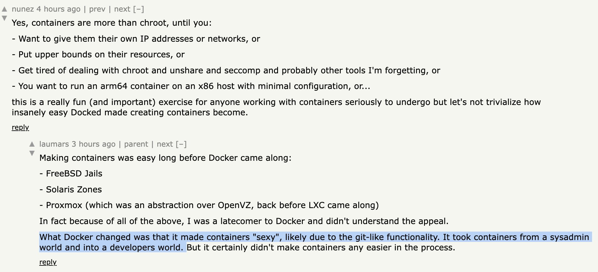Open nunez's user profile
Viewport: 598px width, 272px height.
(x=23, y=9)
